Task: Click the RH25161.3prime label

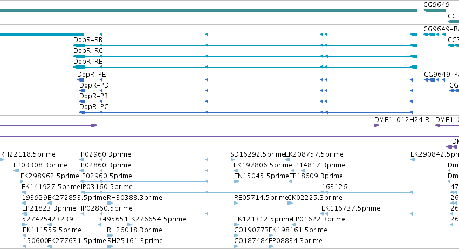Action: [135, 241]
